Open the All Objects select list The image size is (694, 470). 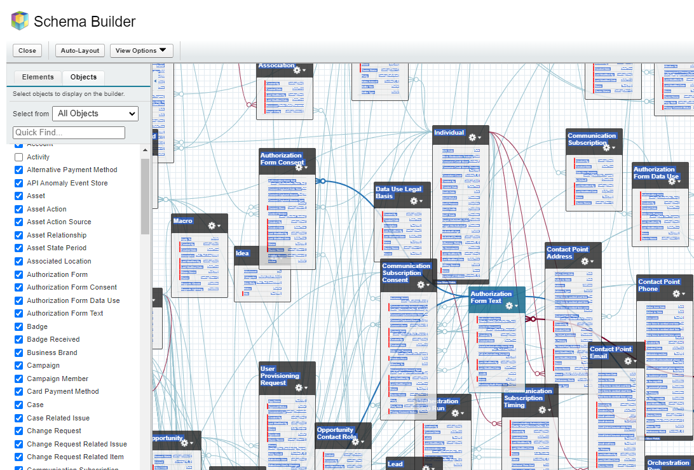95,114
